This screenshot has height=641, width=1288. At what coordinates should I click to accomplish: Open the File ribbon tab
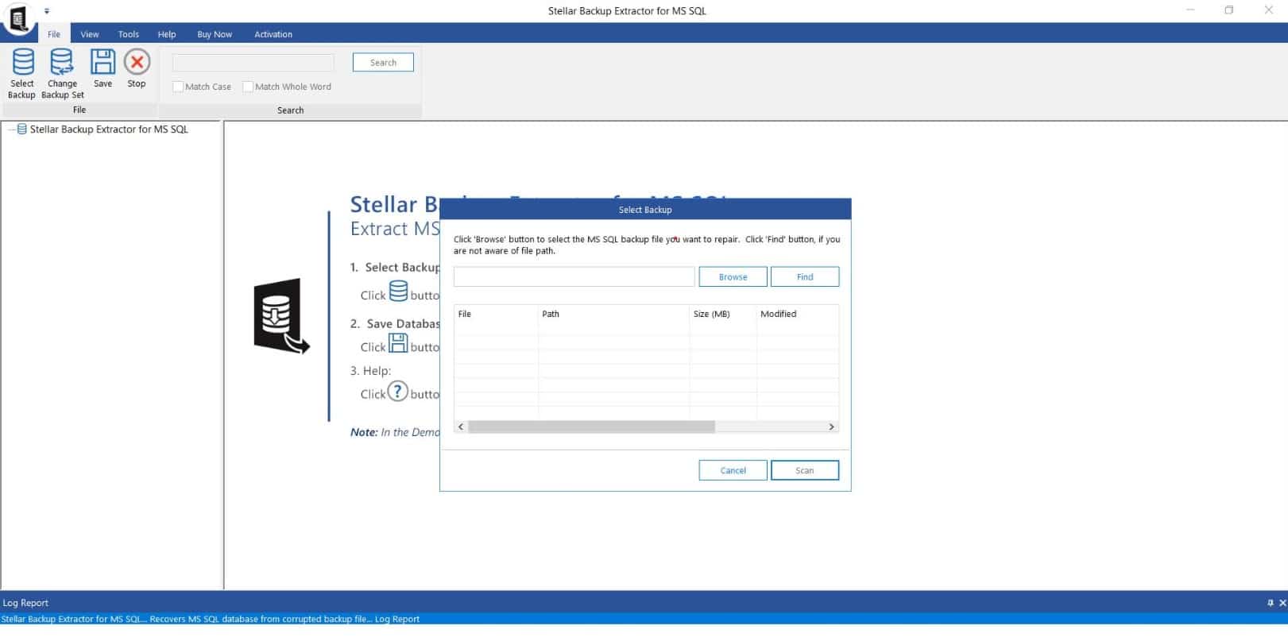coord(54,34)
